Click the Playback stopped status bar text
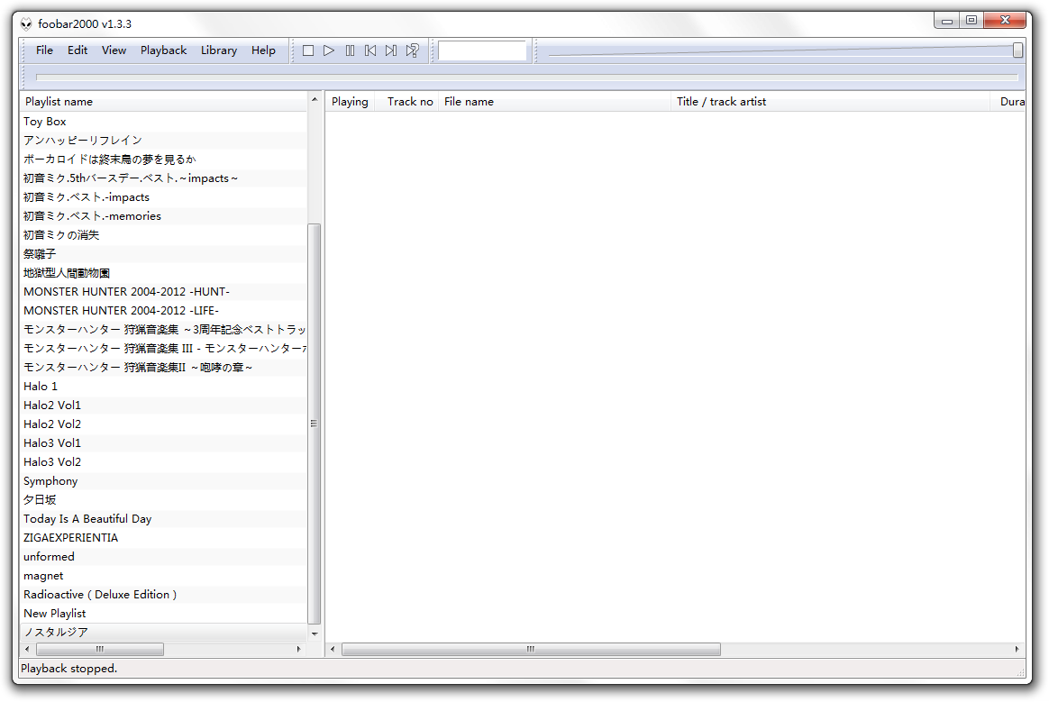This screenshot has height=702, width=1049. [68, 669]
